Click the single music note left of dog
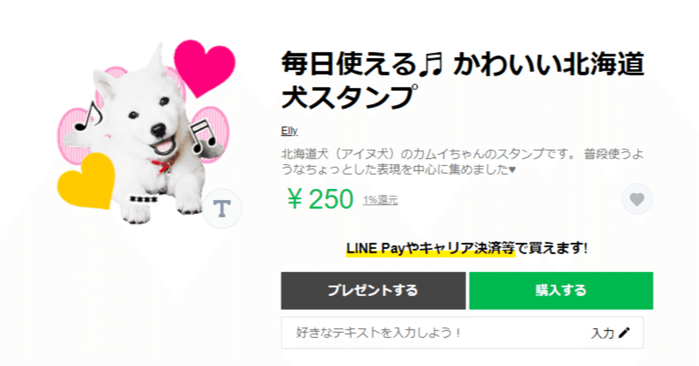The height and width of the screenshot is (366, 699). [x=87, y=118]
